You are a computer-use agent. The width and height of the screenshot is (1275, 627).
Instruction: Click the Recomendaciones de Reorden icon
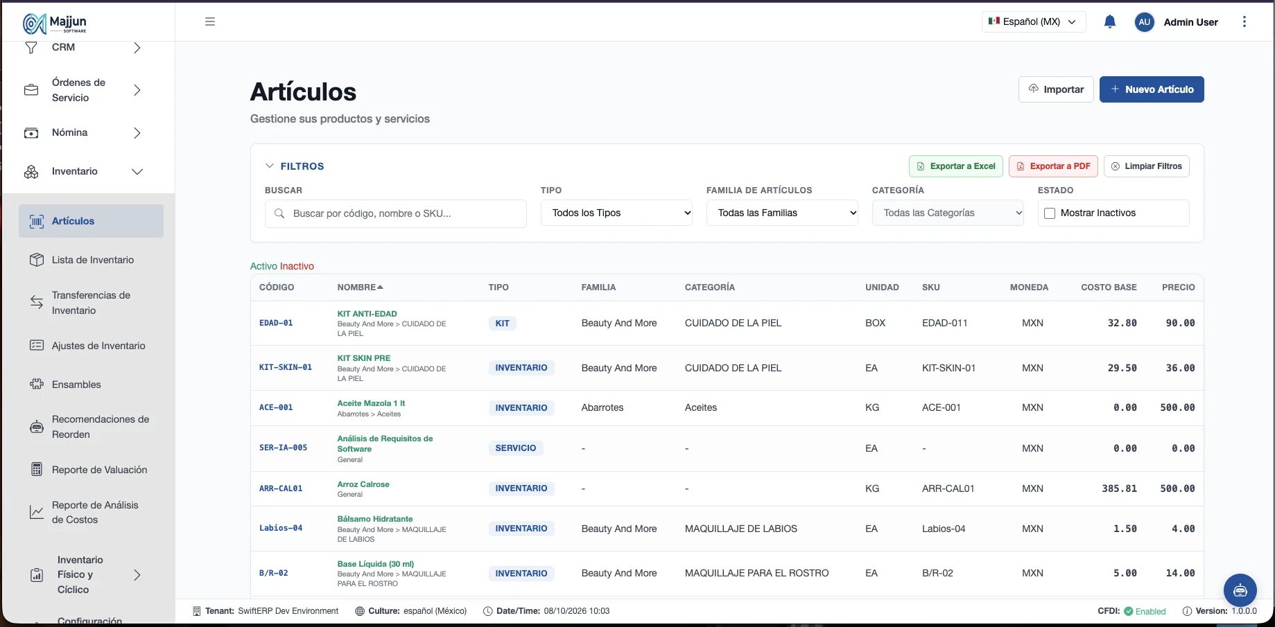pos(37,427)
